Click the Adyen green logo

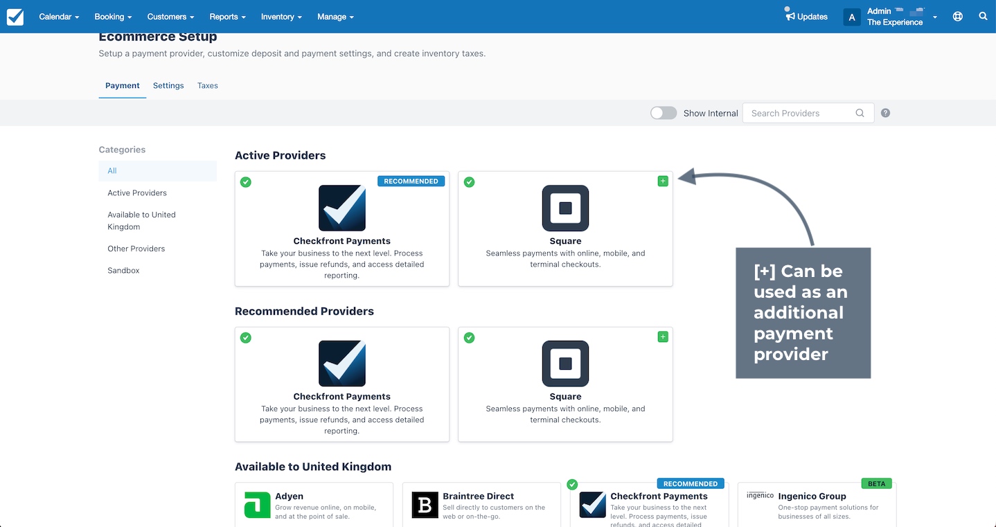pyautogui.click(x=258, y=505)
